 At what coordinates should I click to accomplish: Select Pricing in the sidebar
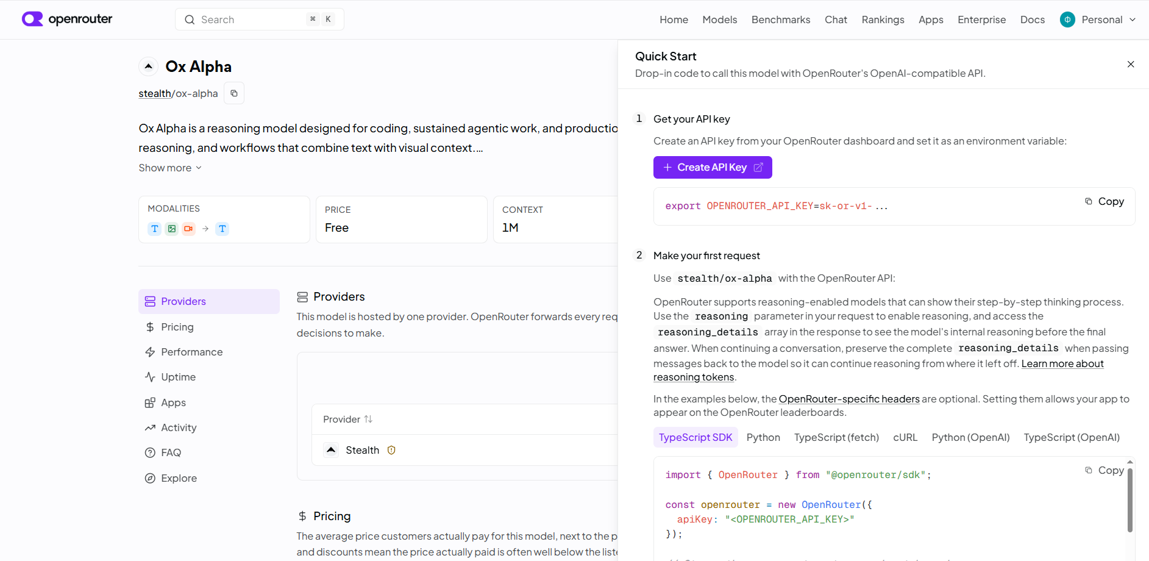click(x=209, y=327)
